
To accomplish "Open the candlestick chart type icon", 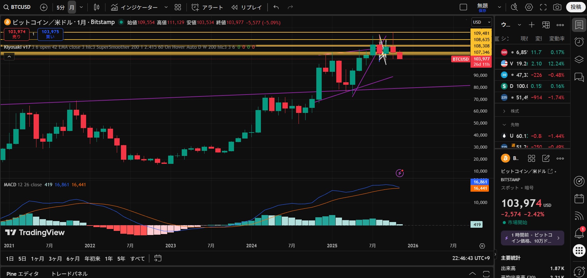I will (x=97, y=7).
